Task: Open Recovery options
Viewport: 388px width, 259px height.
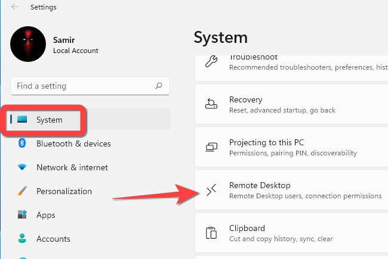Action: (246, 100)
